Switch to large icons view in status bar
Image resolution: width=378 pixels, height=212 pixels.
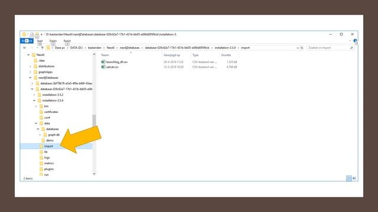point(354,178)
